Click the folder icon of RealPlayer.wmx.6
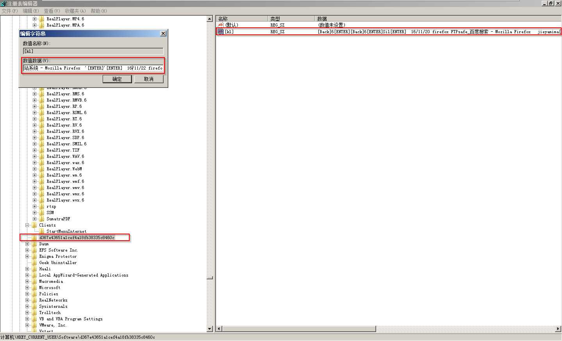562x341 pixels. coord(42,194)
